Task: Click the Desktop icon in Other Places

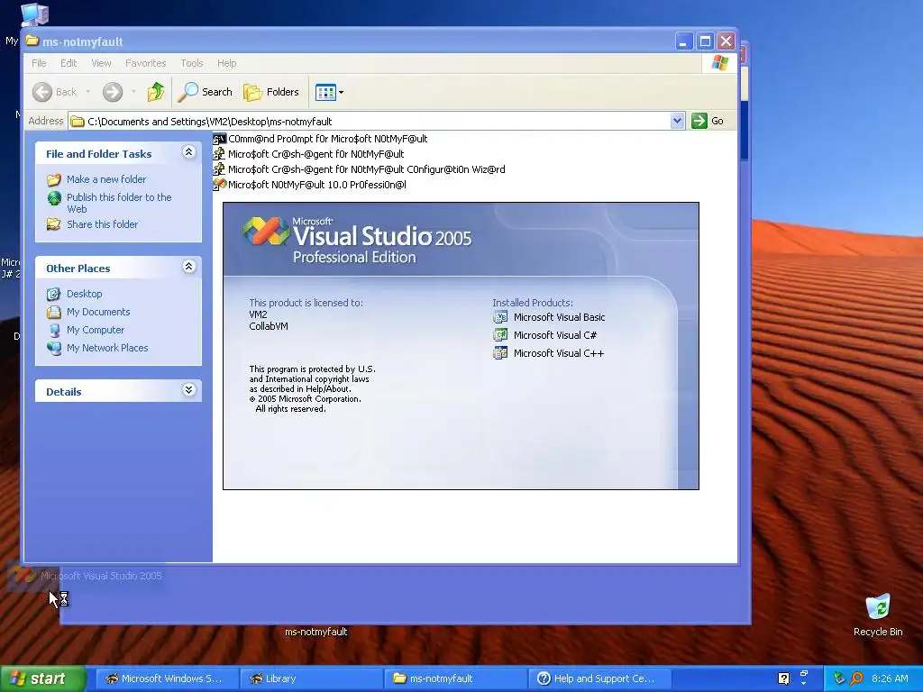Action: (x=54, y=294)
